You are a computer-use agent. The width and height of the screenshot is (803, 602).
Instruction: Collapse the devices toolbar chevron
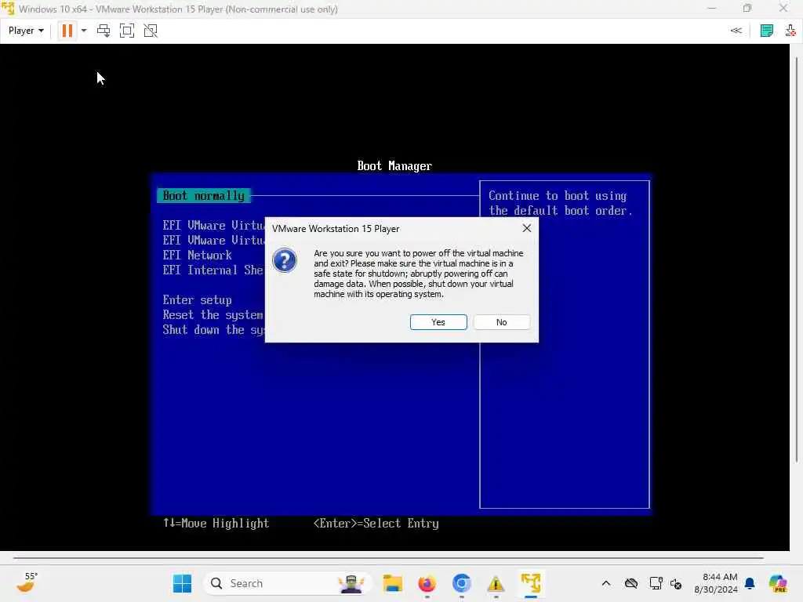pos(736,31)
